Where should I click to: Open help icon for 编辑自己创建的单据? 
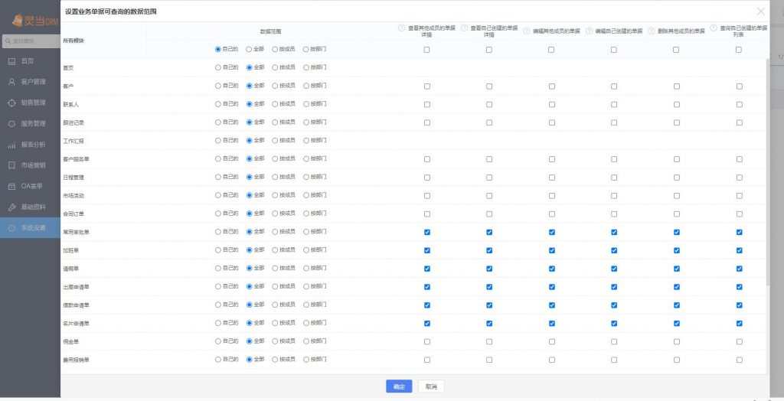(589, 31)
